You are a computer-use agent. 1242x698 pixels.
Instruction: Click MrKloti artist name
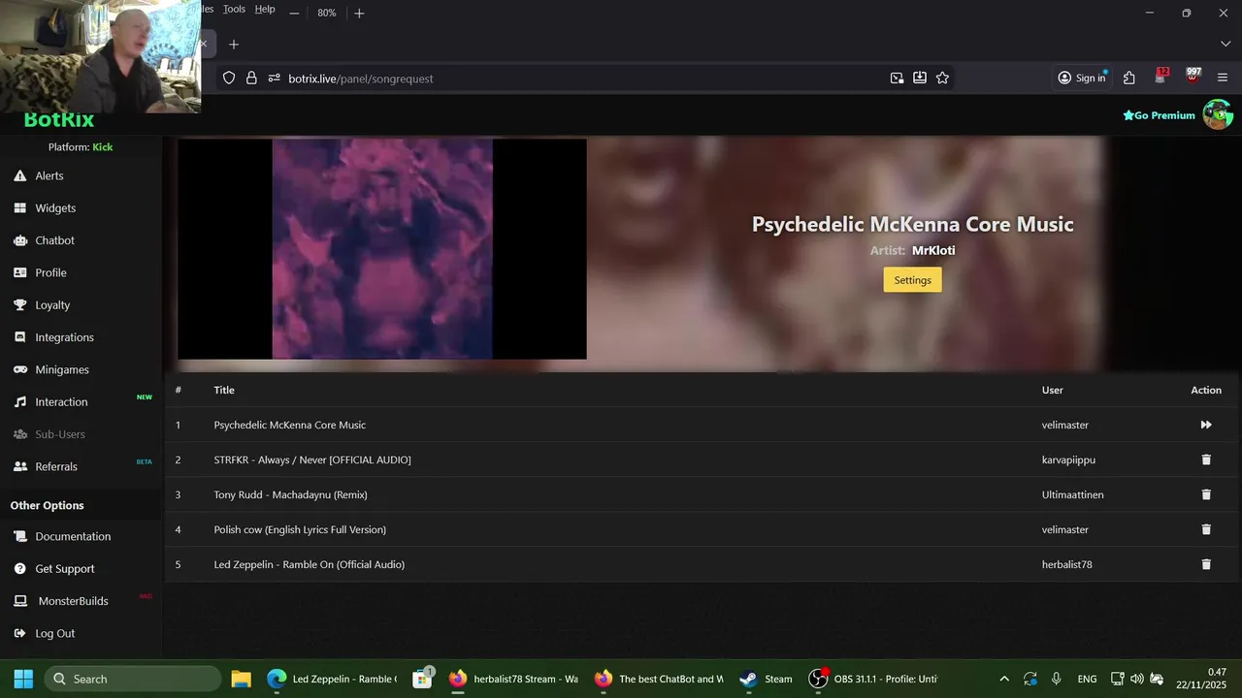tap(933, 250)
